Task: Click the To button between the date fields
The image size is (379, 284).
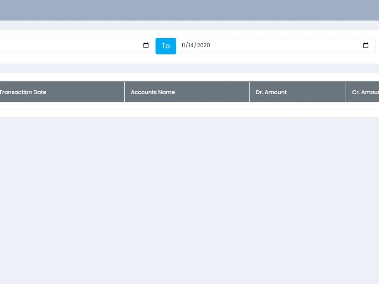Action: tap(166, 46)
